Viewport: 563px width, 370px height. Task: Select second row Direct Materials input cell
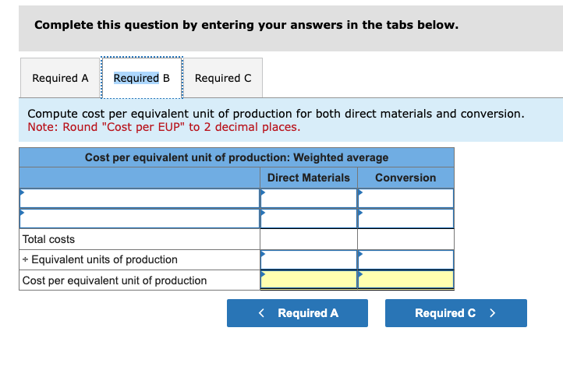tap(309, 219)
